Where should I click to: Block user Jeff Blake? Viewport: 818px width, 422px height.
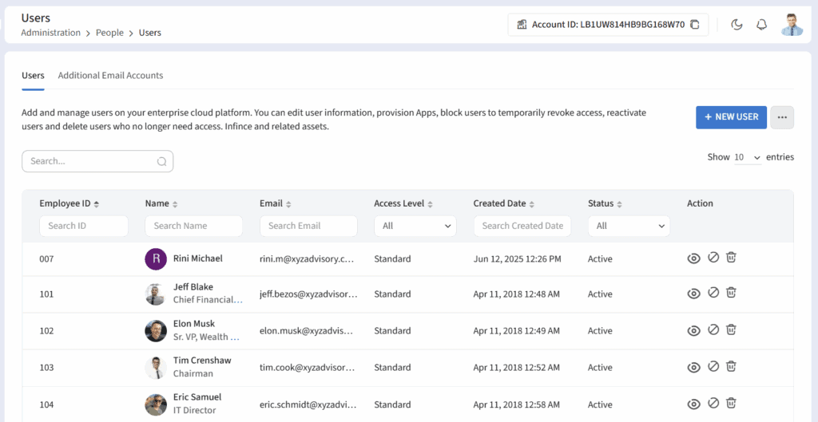pyautogui.click(x=713, y=294)
